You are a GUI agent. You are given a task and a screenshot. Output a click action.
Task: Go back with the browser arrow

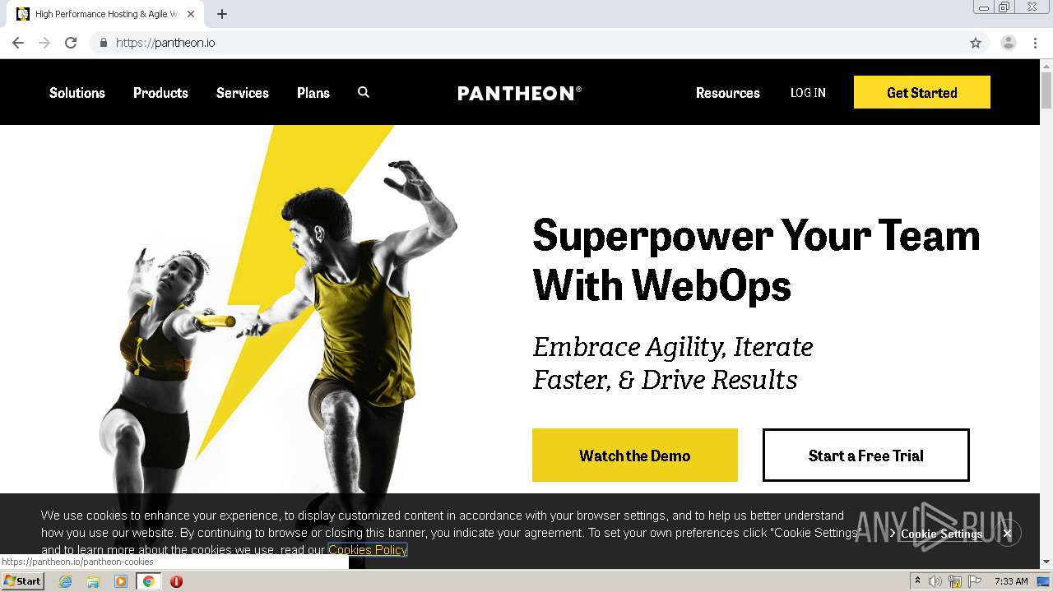[18, 43]
